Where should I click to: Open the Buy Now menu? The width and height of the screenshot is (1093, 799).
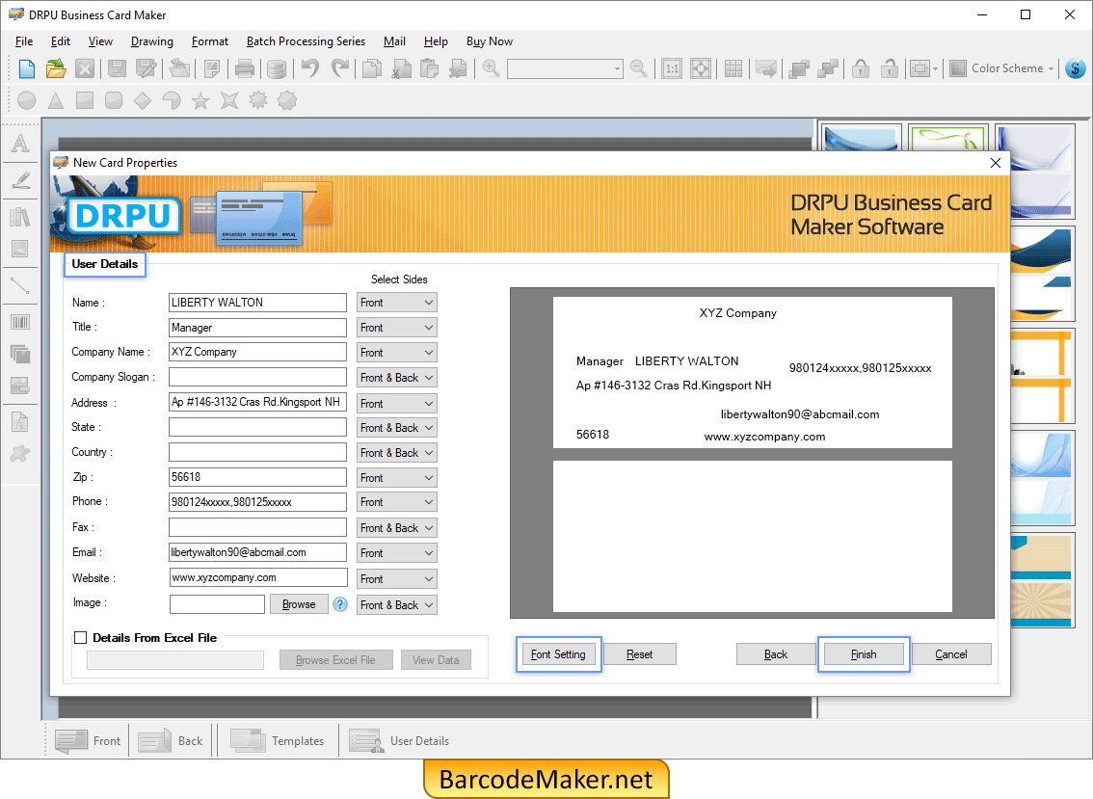490,41
